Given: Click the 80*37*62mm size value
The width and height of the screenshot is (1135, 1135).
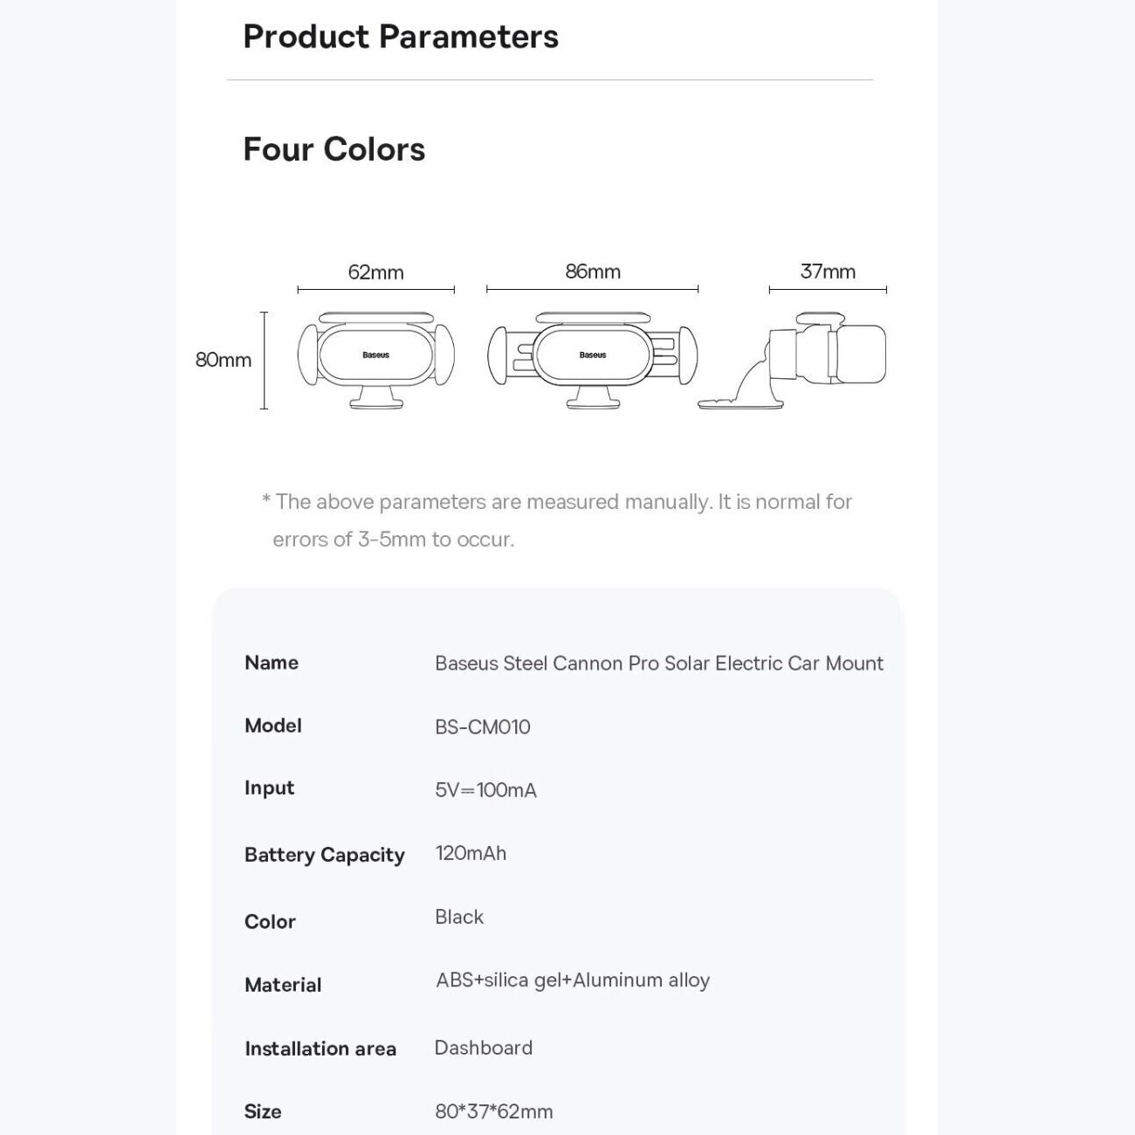Looking at the screenshot, I should [x=494, y=1111].
